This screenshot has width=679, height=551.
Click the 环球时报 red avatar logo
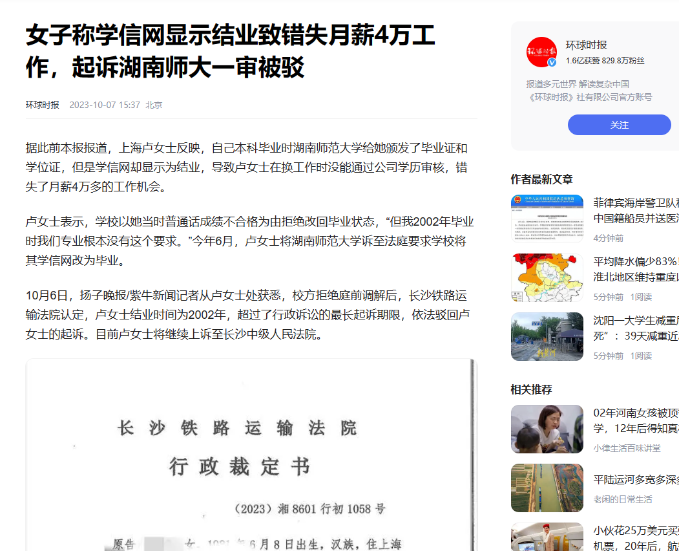[x=541, y=52]
